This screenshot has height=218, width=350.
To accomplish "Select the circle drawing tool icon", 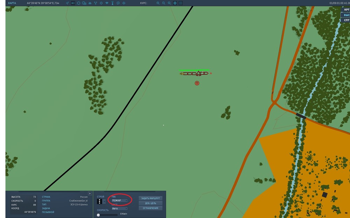I will coord(78,3).
